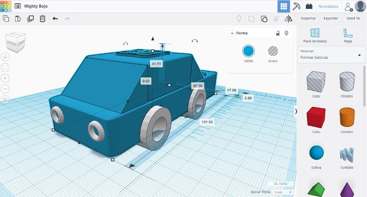
Task: Toggle the lock editing padlock
Action: pyautogui.click(x=278, y=33)
